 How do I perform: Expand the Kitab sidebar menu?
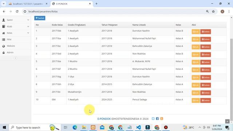click(x=15, y=27)
